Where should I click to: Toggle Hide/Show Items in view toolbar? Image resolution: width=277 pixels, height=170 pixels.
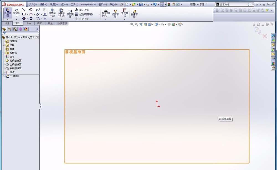click(x=162, y=24)
